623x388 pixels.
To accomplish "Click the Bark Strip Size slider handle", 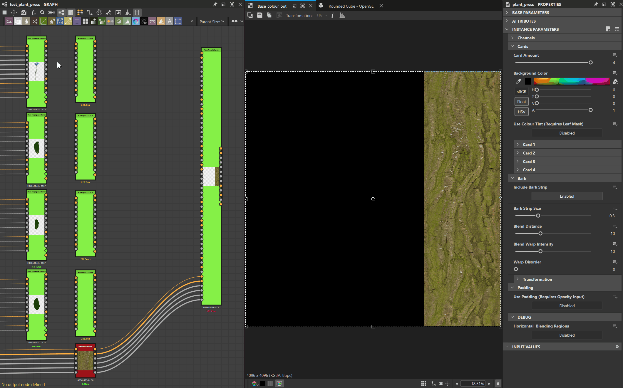I will [x=538, y=216].
